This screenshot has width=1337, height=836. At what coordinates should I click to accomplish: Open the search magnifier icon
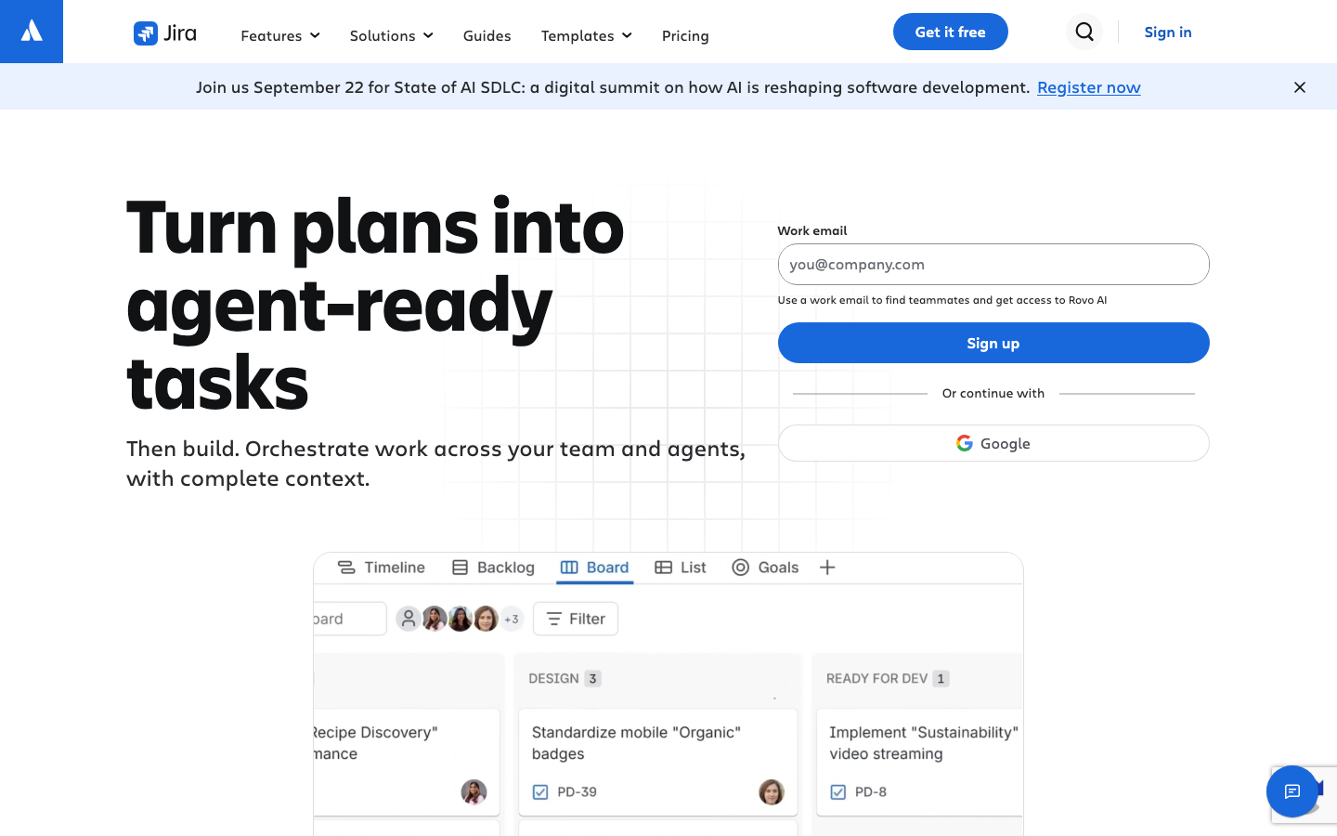[1084, 32]
